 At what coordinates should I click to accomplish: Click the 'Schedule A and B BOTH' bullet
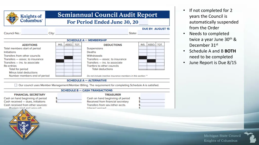(x=212, y=54)
